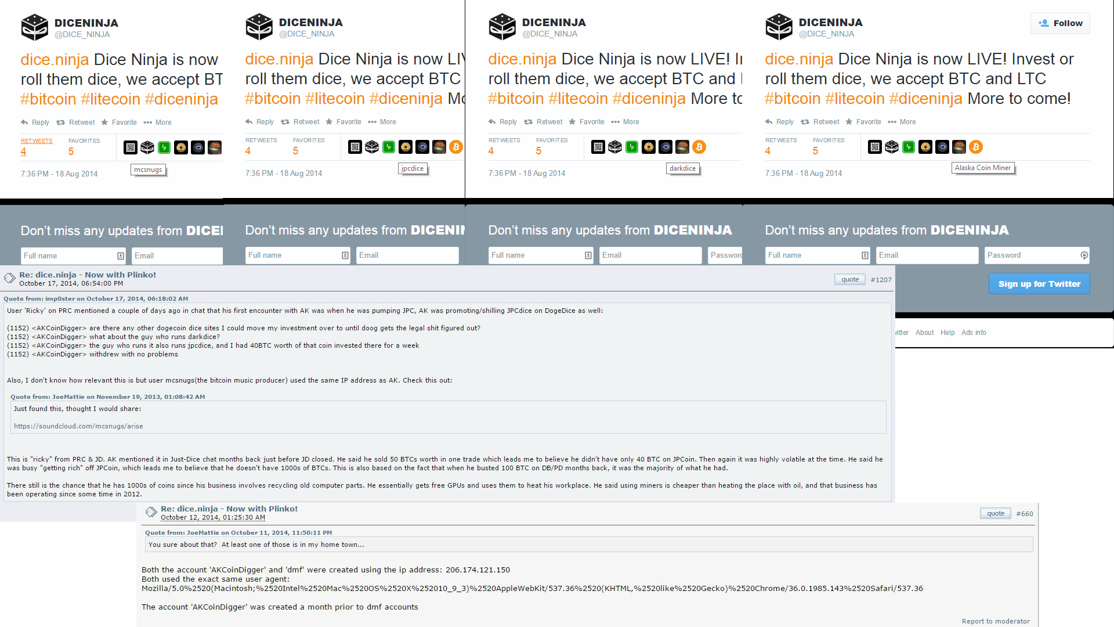Click the quote button on forum post #660
This screenshot has width=1114, height=627.
(x=996, y=514)
